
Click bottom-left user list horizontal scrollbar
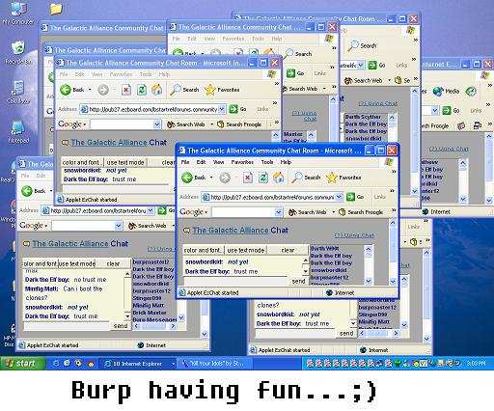(153, 326)
